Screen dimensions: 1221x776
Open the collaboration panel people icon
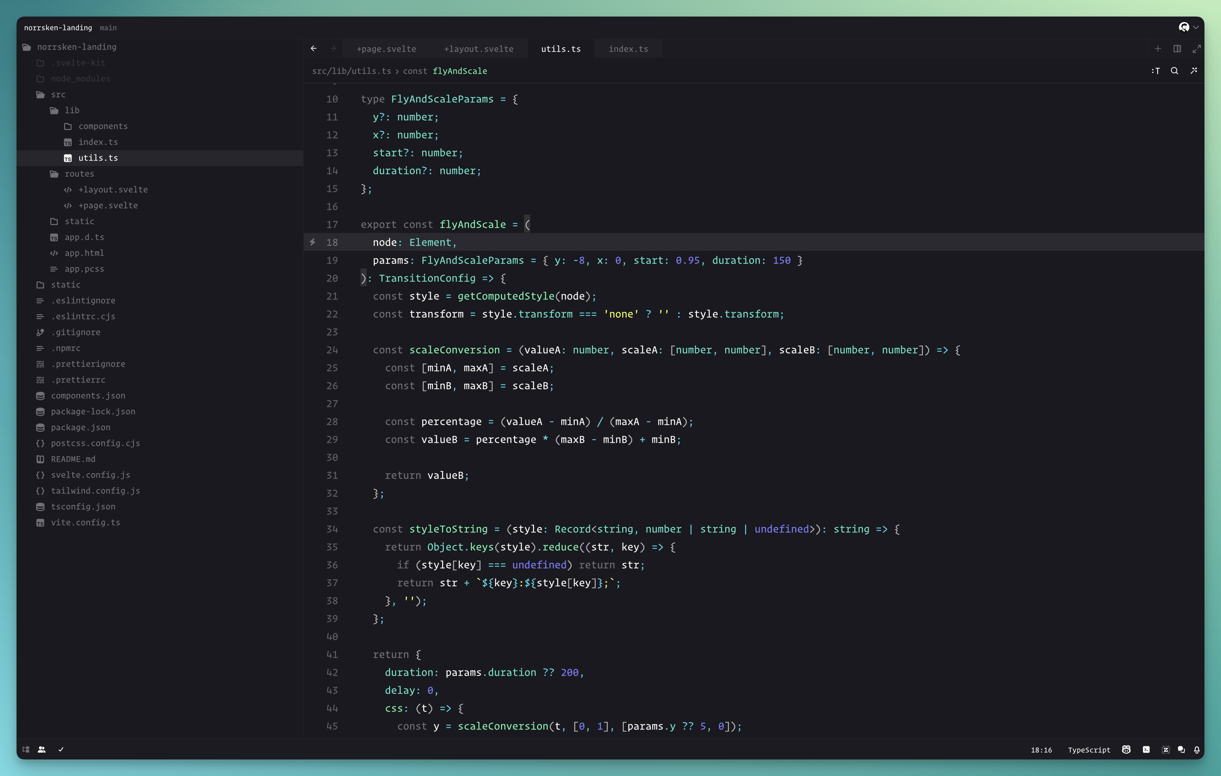click(42, 749)
